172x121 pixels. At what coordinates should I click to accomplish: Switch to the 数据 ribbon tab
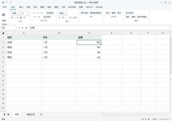click(x=42, y=7)
